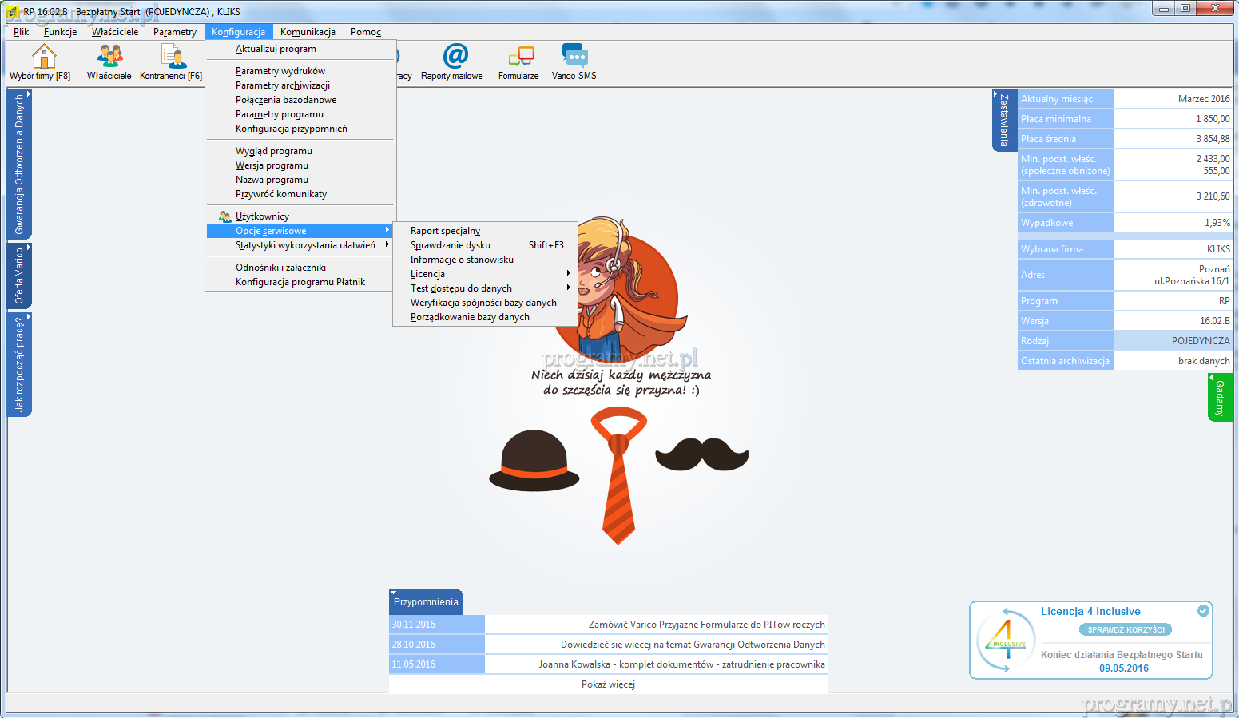Viewport: 1239px width, 718px height.
Task: Click Pokaż więcej under reminders
Action: click(608, 684)
